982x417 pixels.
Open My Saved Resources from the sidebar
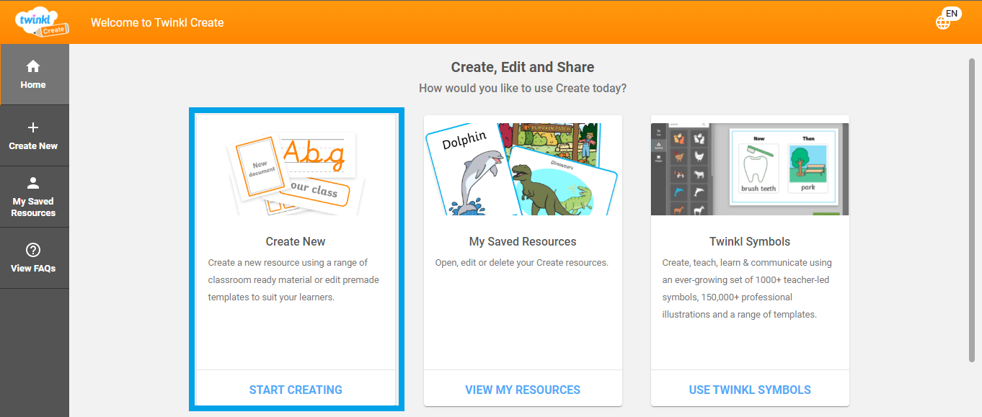[x=33, y=183]
